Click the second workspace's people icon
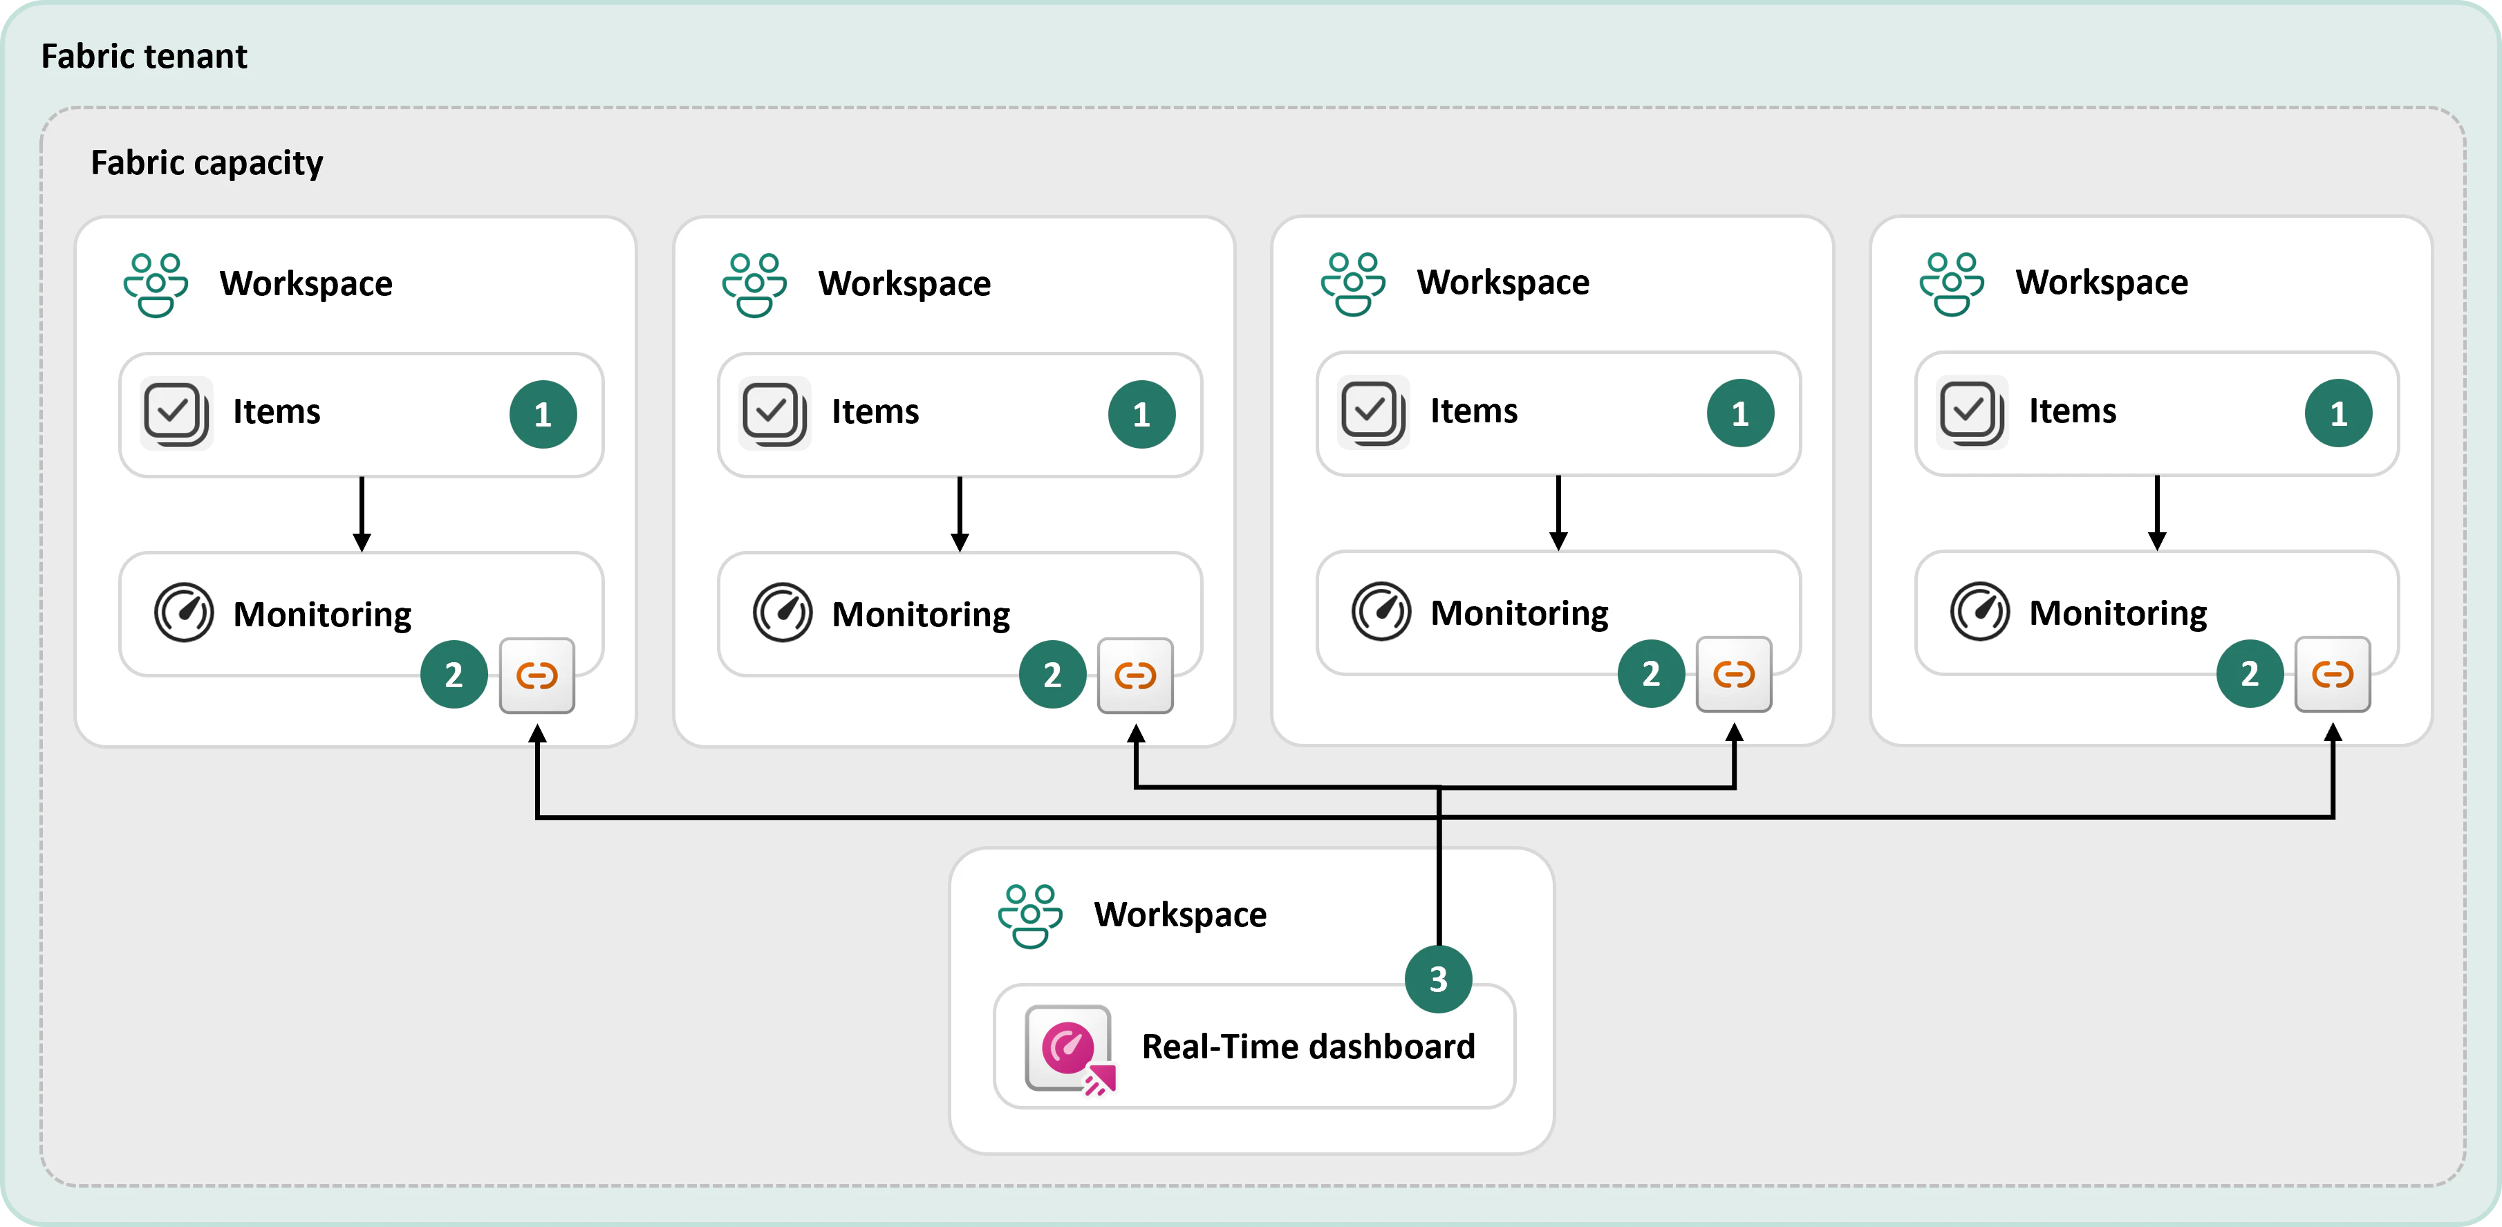The image size is (2502, 1227). [x=754, y=285]
